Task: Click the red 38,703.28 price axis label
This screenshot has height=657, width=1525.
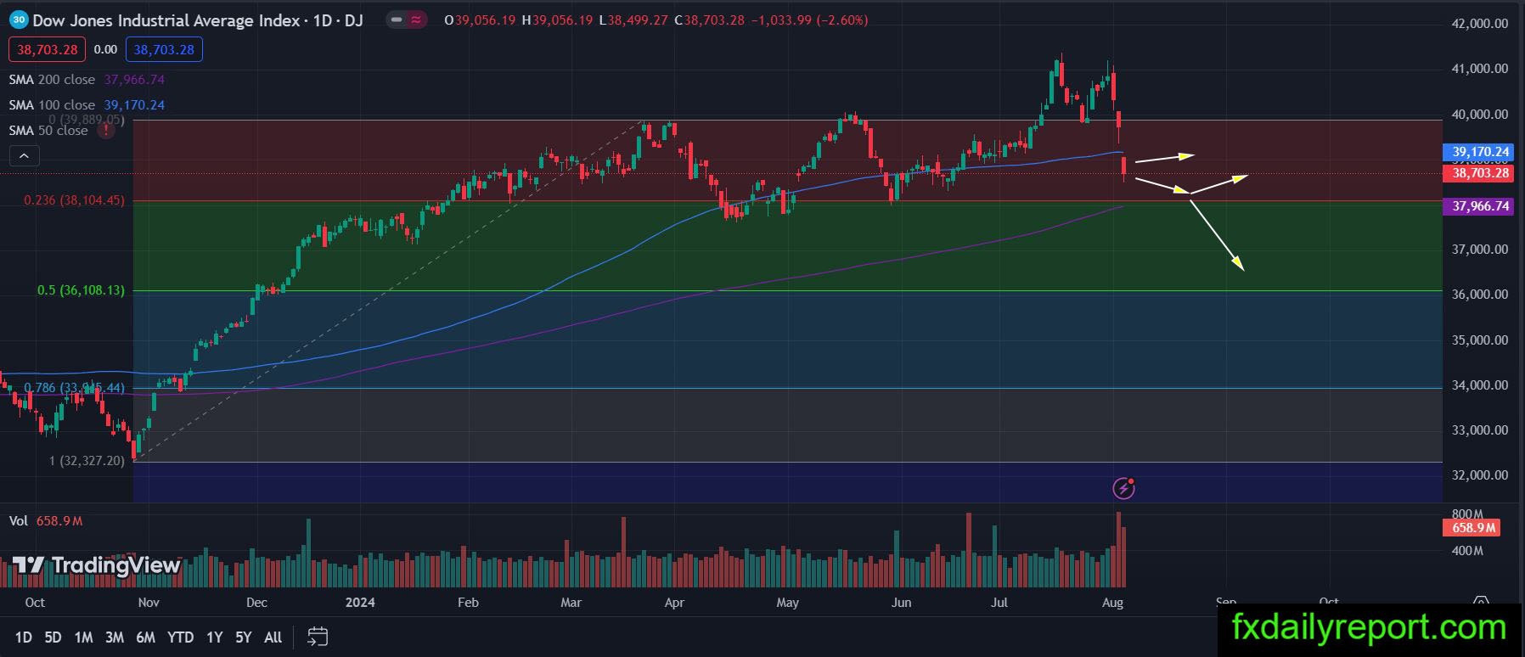Action: 1478,172
